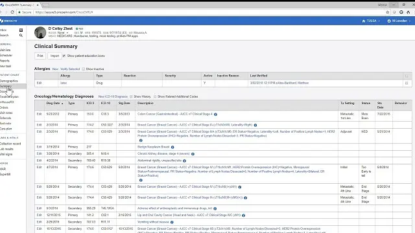Open info icon for Adverse effect of antineoplastic row

click(215, 208)
